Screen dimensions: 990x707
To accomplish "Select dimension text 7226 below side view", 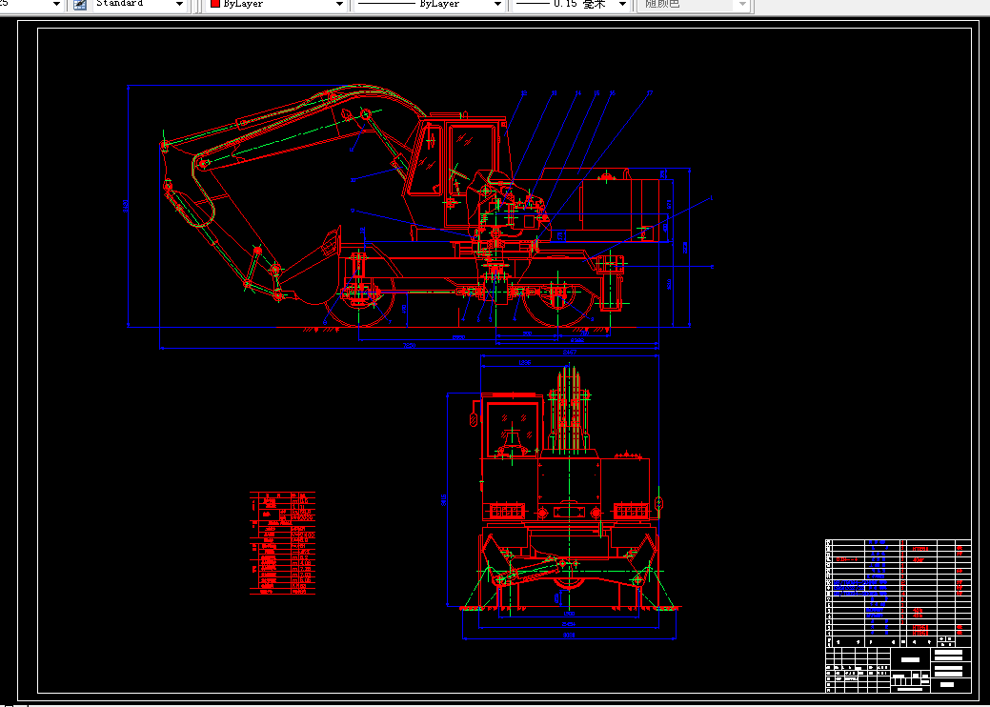I will tap(409, 345).
